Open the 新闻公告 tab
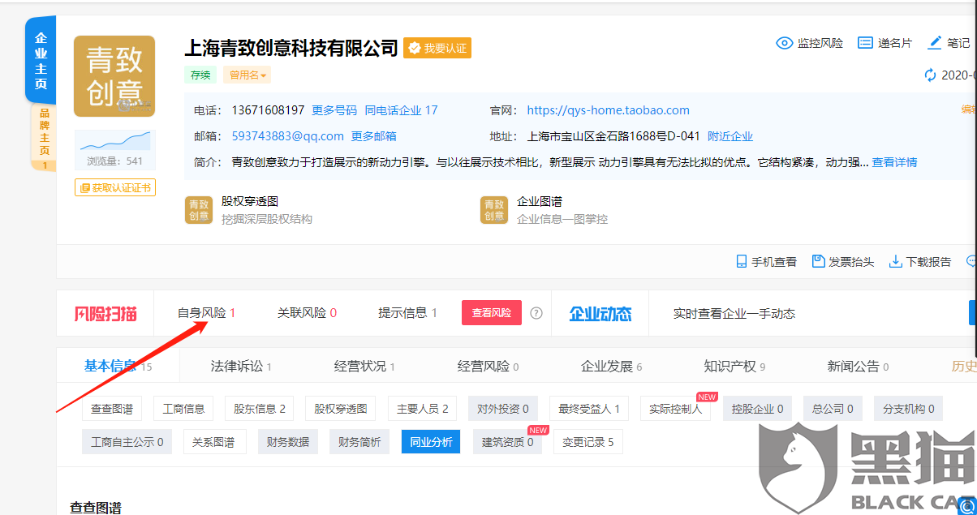 pos(859,367)
